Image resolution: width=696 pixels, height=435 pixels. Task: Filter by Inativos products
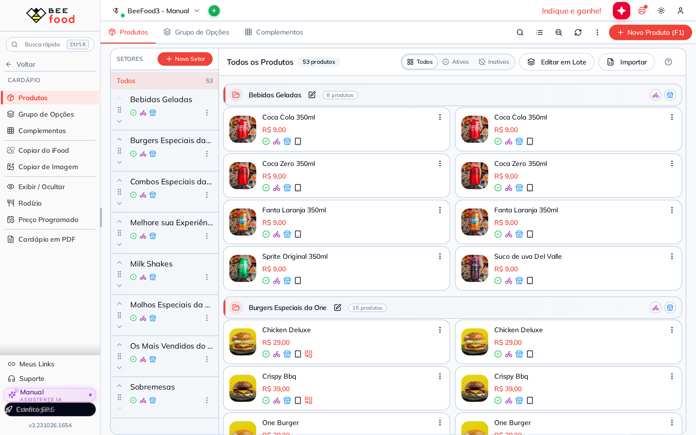pos(494,62)
